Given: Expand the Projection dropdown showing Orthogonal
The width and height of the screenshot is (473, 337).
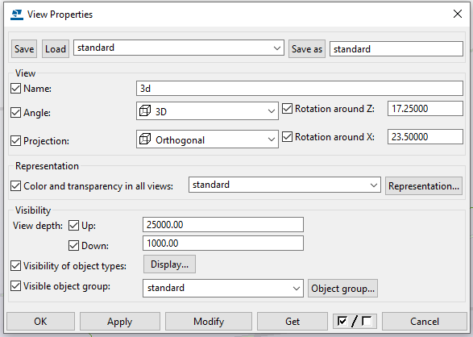Looking at the screenshot, I should [207, 139].
